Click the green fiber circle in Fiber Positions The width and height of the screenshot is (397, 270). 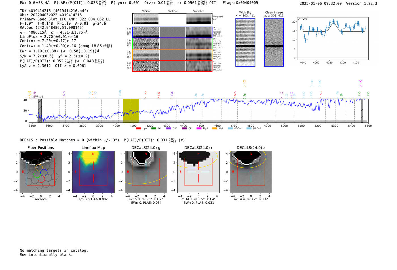click(37, 174)
